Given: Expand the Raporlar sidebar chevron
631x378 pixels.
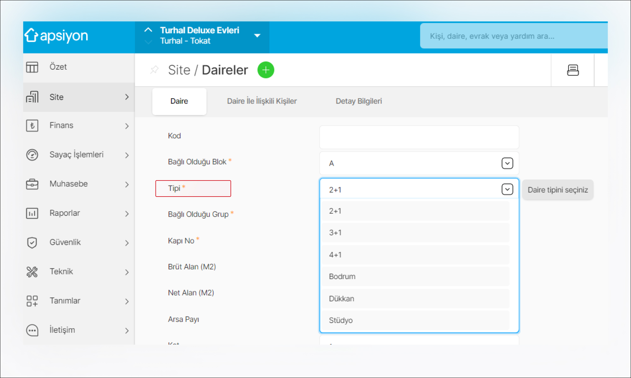Looking at the screenshot, I should click(x=127, y=214).
